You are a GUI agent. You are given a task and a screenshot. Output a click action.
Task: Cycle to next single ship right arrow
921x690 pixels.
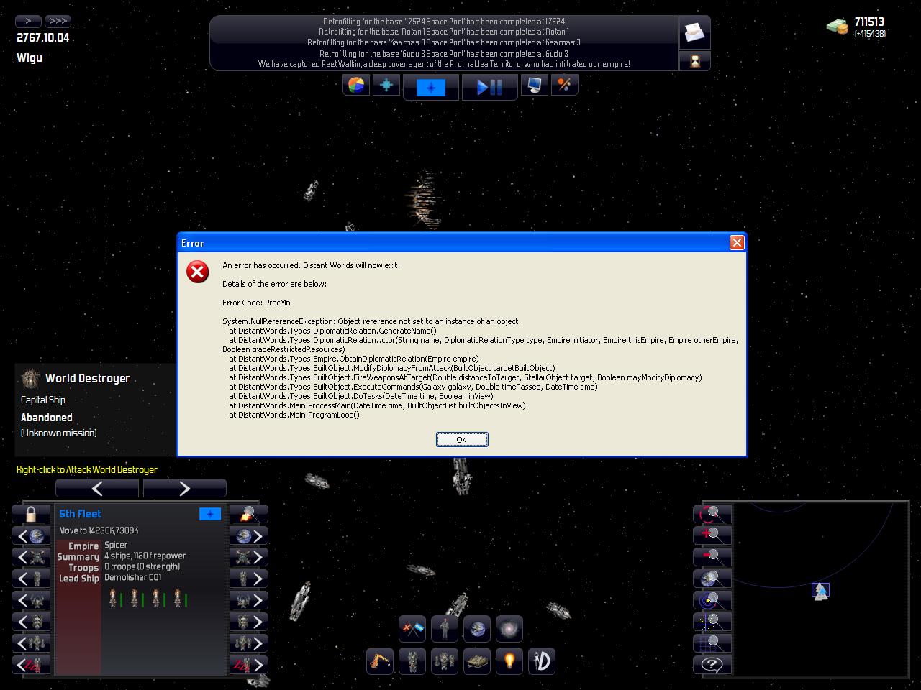tap(249, 579)
